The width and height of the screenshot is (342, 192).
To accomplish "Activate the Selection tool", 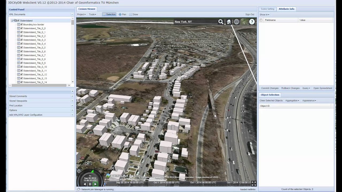I will [109, 14].
